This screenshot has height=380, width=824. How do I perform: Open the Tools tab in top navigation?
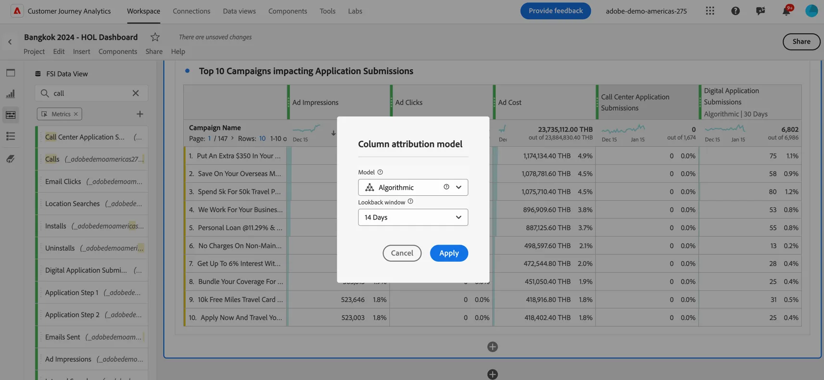point(328,11)
